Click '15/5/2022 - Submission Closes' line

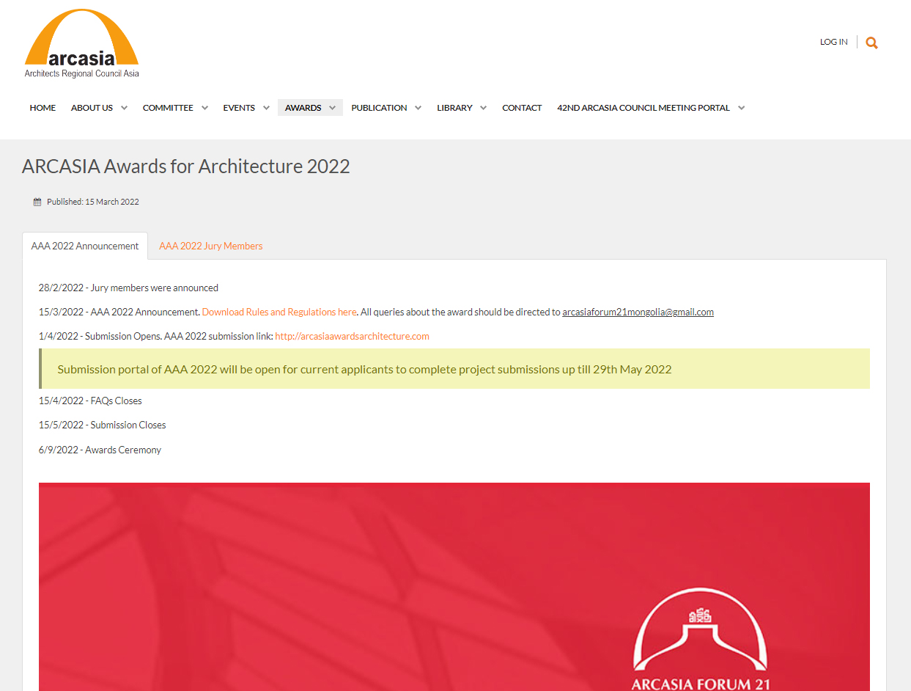click(x=103, y=425)
